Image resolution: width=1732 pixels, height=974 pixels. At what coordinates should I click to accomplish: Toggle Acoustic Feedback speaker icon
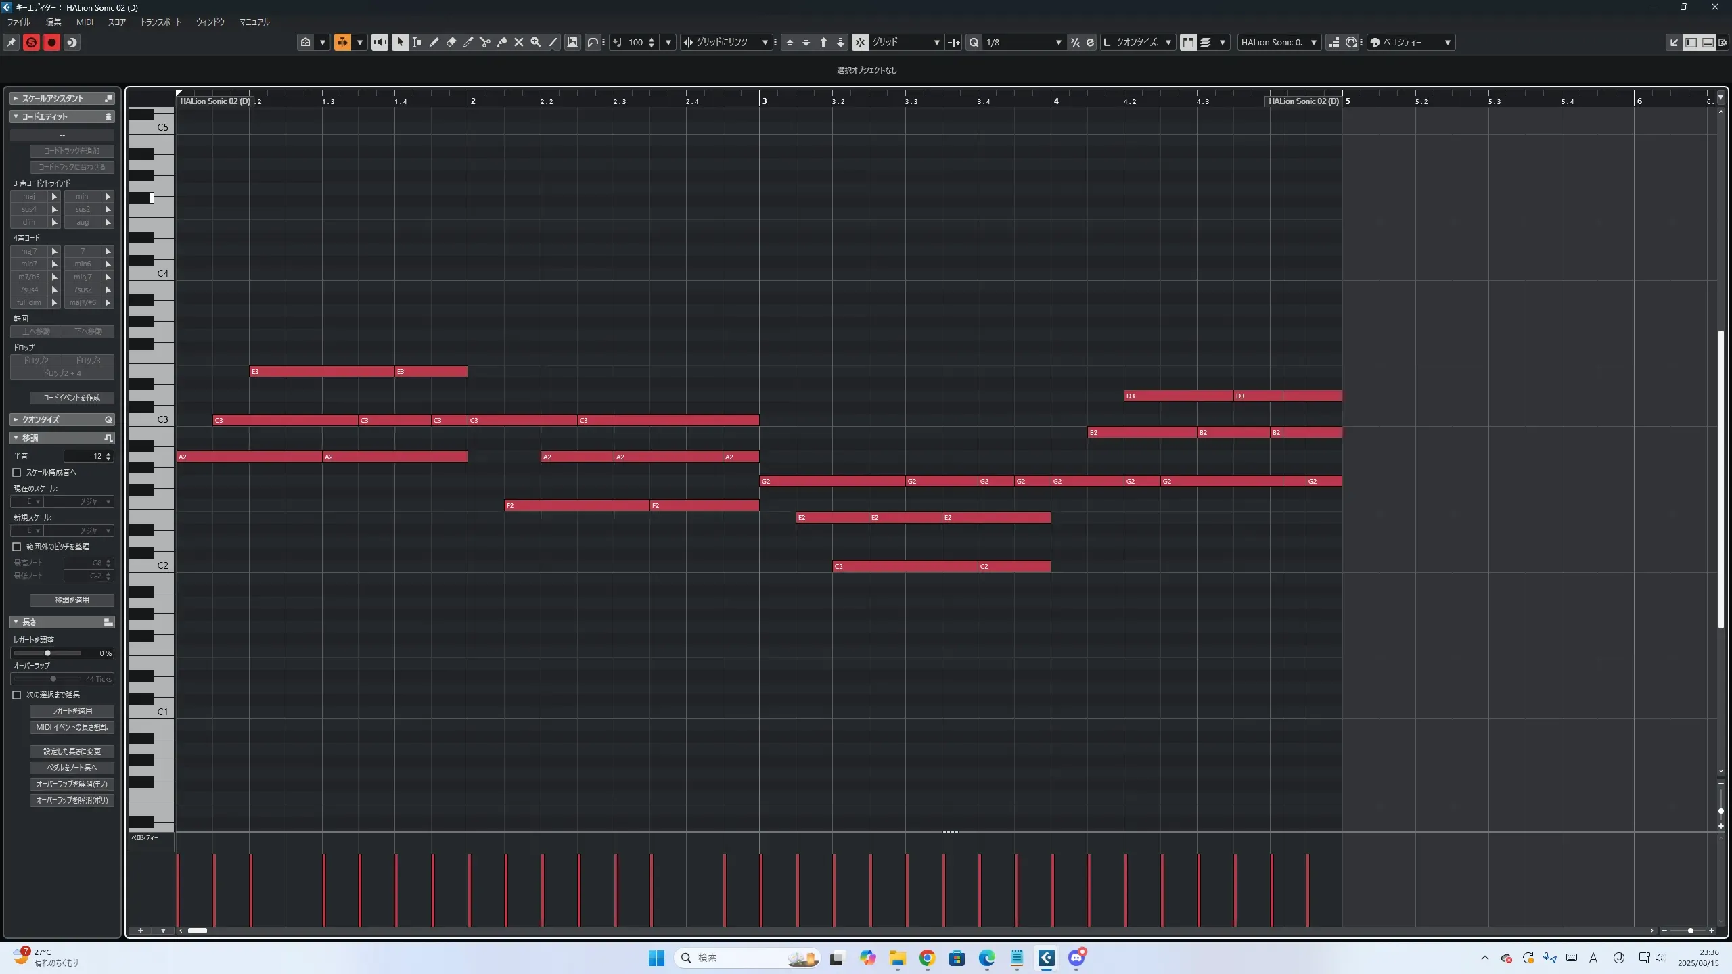[380, 42]
